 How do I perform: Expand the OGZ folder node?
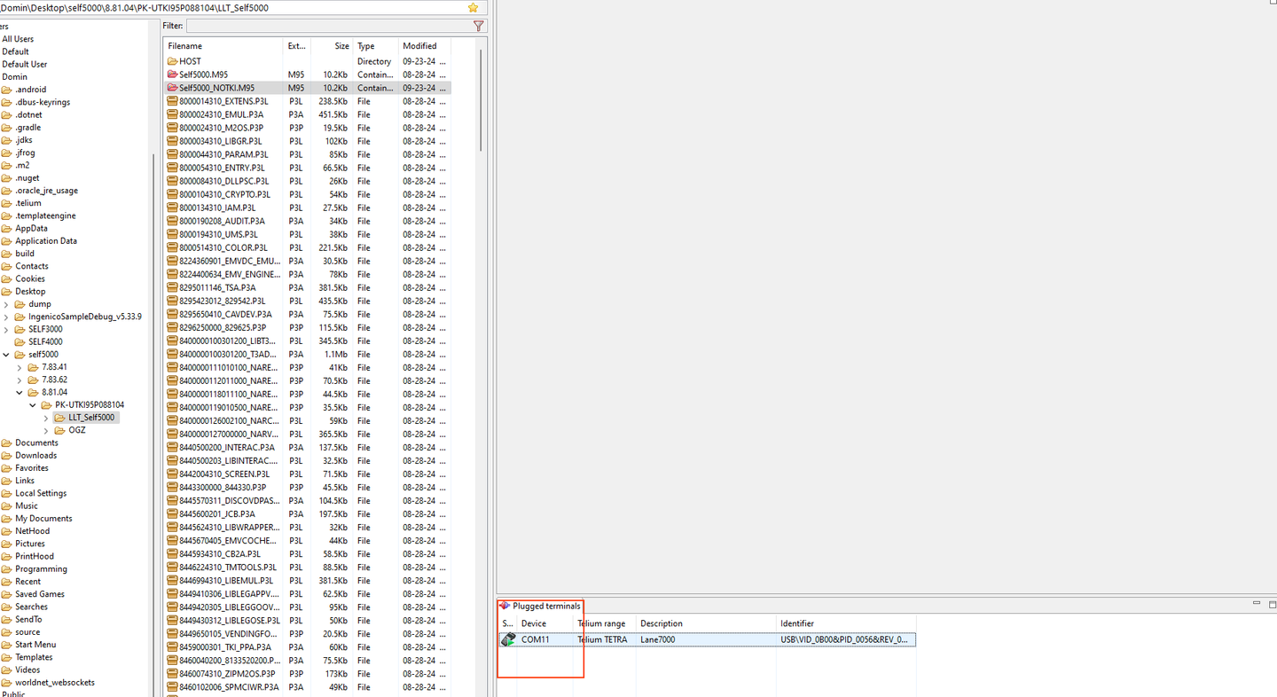pos(47,430)
